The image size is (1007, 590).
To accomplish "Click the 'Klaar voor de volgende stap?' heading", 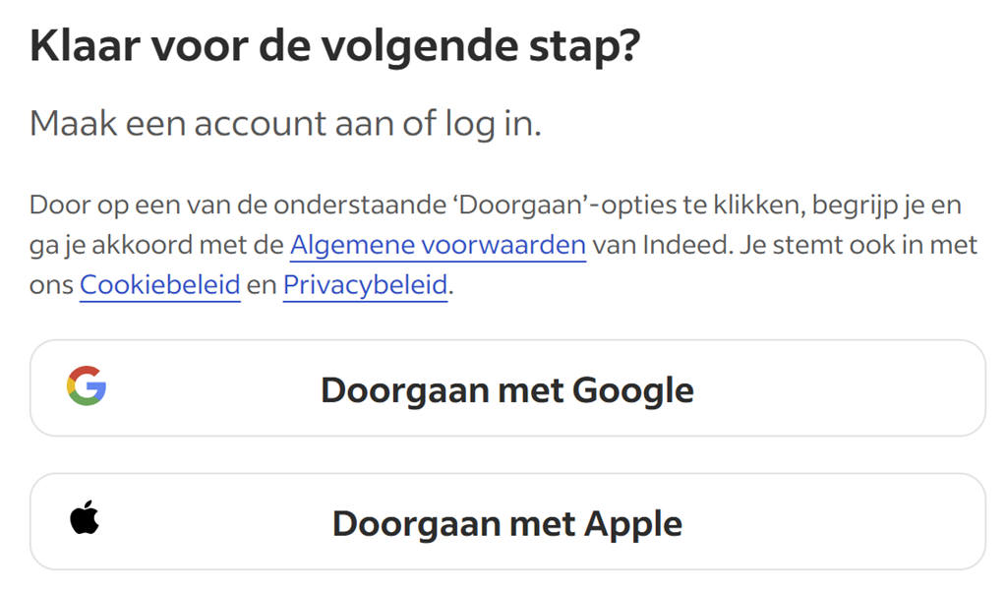I will click(335, 46).
